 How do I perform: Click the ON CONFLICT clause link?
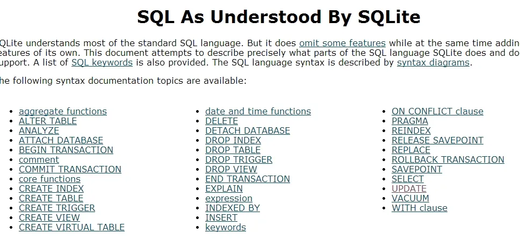click(437, 111)
